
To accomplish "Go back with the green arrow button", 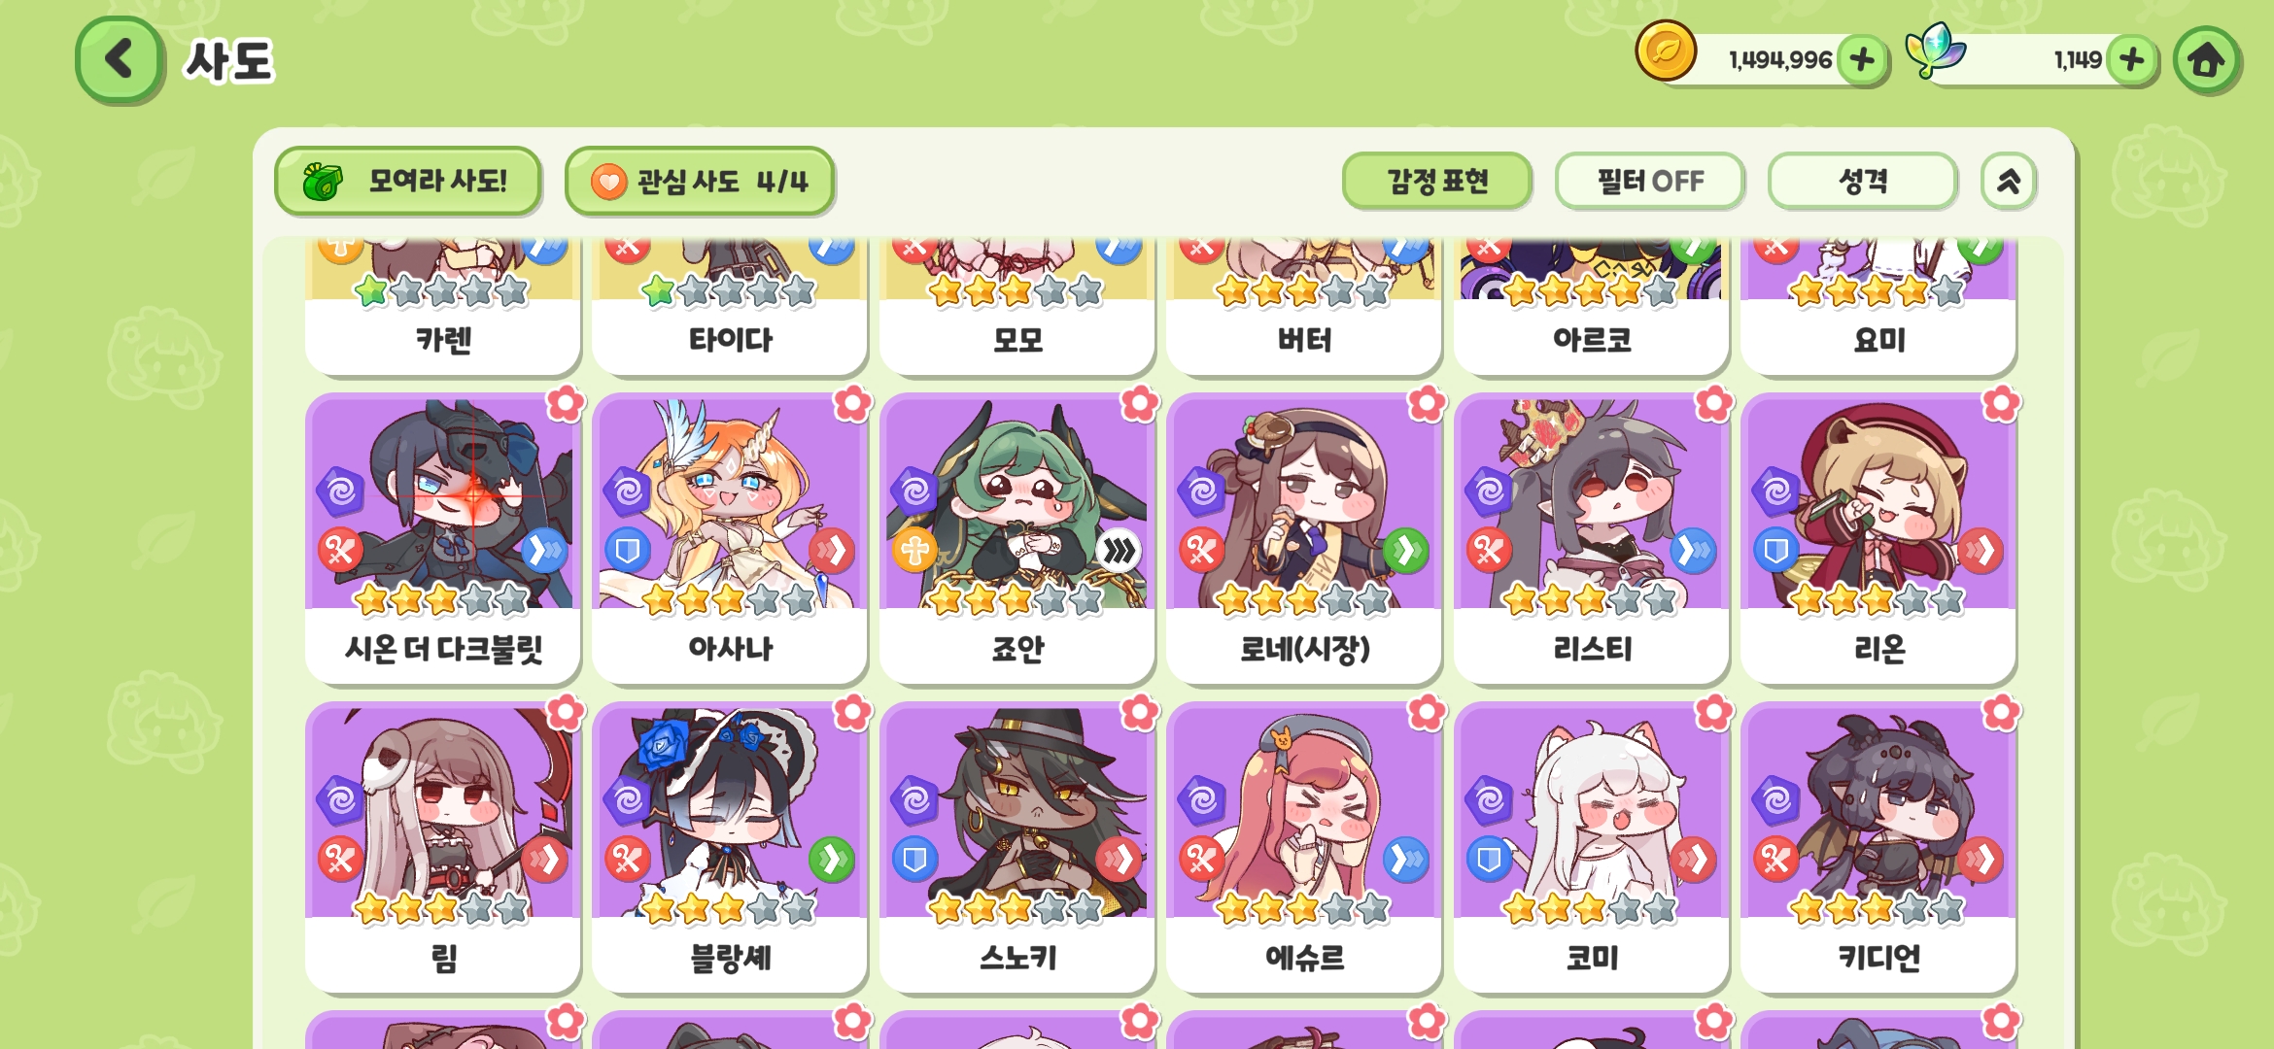I will (119, 59).
